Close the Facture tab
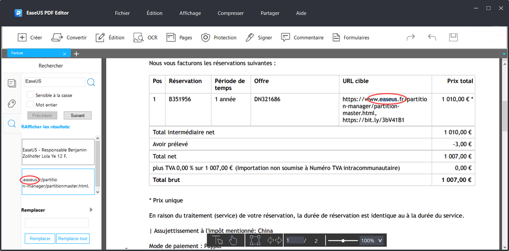The width and height of the screenshot is (509, 251). [65, 54]
